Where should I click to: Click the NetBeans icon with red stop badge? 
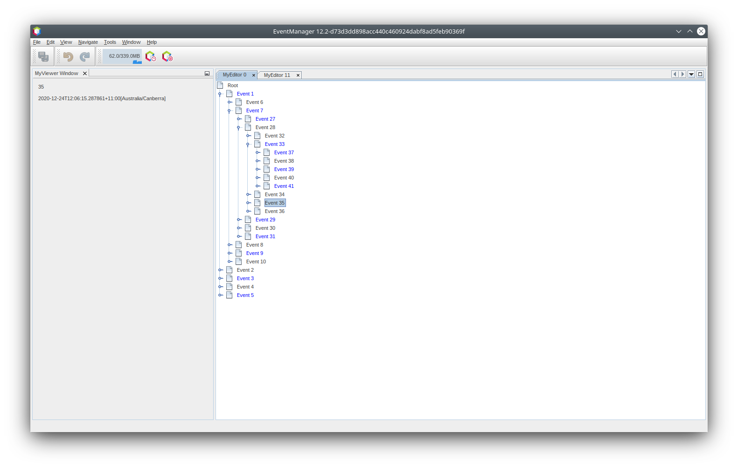click(x=167, y=56)
